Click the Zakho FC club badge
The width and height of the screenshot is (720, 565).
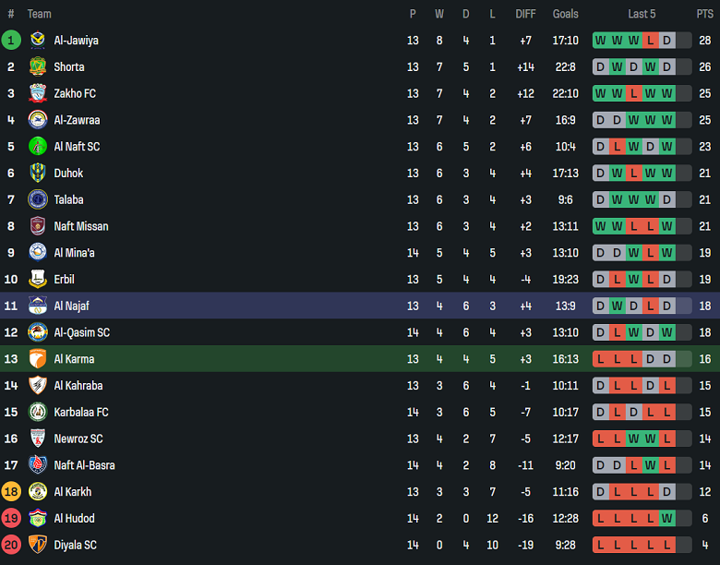pos(38,93)
